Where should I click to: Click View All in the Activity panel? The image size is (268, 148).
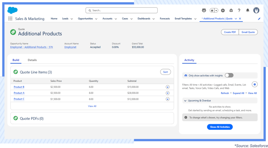coord(252,93)
